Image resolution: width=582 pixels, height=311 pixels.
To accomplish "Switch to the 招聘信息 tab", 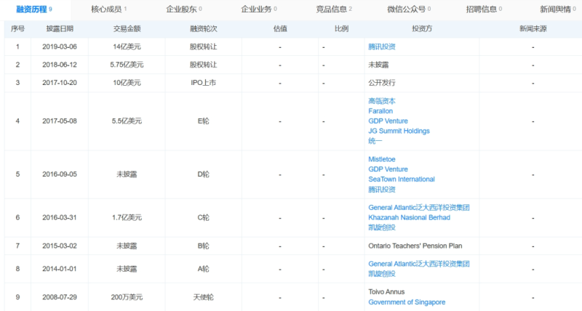I will click(483, 9).
